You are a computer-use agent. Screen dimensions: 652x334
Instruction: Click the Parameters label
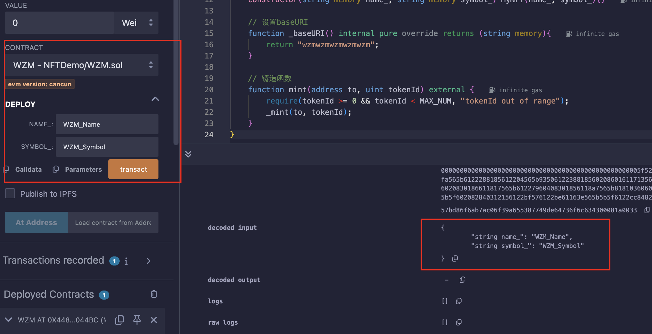click(84, 170)
